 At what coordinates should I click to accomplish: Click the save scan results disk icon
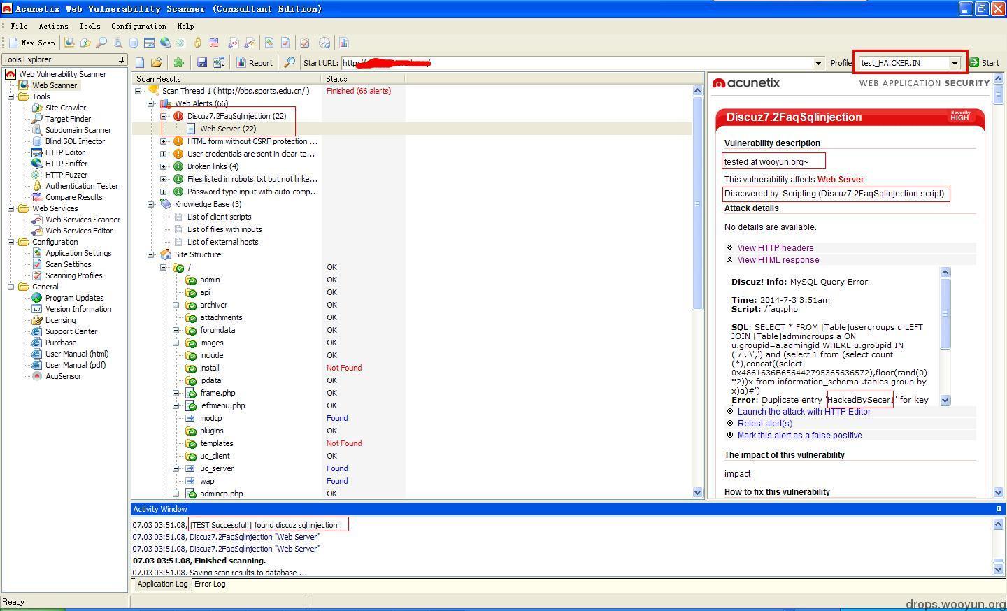(202, 63)
